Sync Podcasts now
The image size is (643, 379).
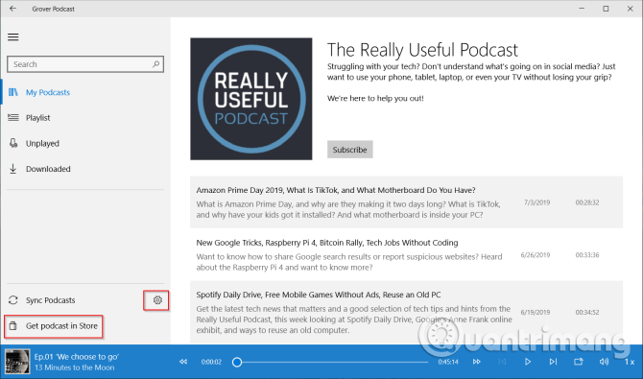pyautogui.click(x=50, y=300)
